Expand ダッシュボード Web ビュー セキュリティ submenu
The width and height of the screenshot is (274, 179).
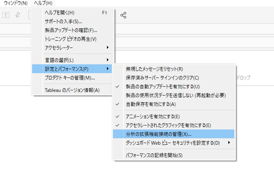click(173, 143)
